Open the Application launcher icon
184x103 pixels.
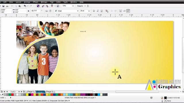point(52,6)
